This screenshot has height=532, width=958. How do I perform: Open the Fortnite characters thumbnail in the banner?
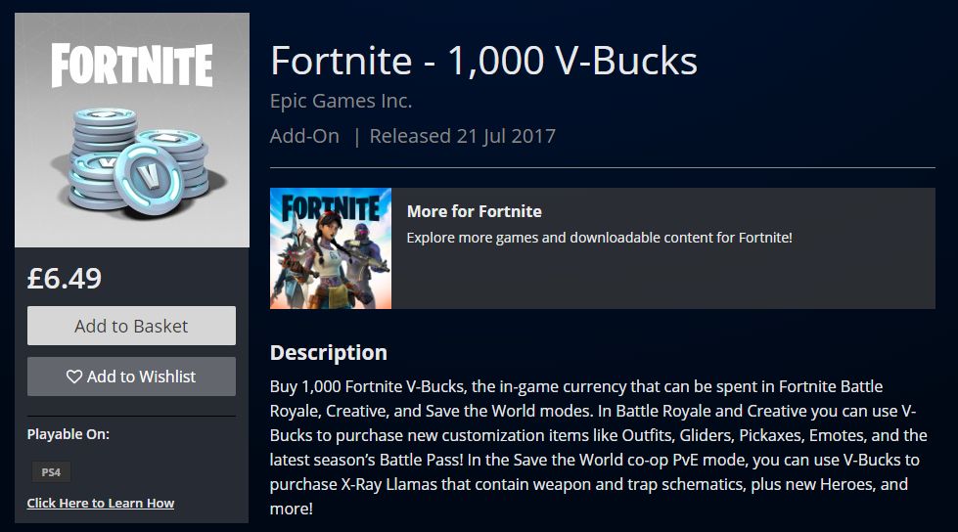pos(331,248)
